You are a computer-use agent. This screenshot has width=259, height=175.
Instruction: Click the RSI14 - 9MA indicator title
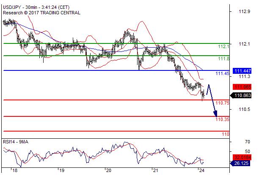[x=16, y=142]
